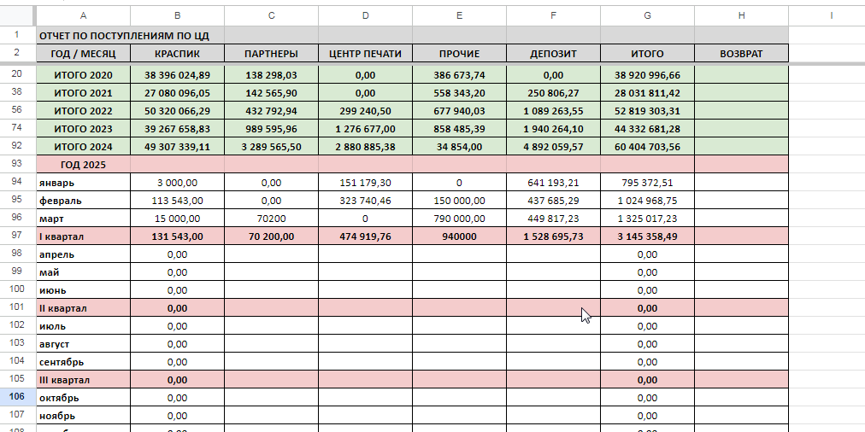Click cell with value 60 404 703,56

click(647, 147)
